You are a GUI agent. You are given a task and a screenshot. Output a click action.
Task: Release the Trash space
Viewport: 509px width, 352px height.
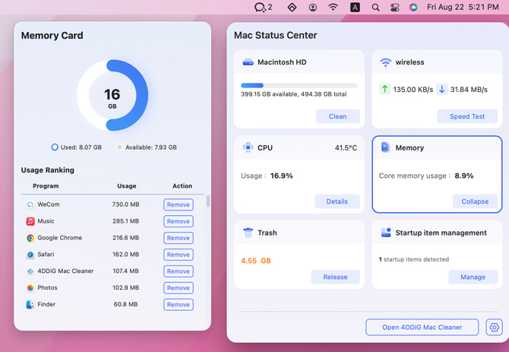[x=335, y=277]
